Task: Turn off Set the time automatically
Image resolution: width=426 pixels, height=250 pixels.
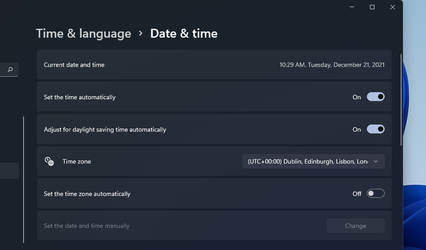Action: point(375,97)
